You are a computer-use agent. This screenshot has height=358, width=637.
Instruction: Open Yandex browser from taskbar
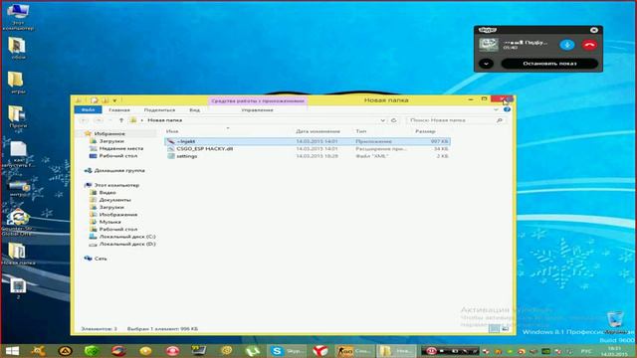[320, 351]
